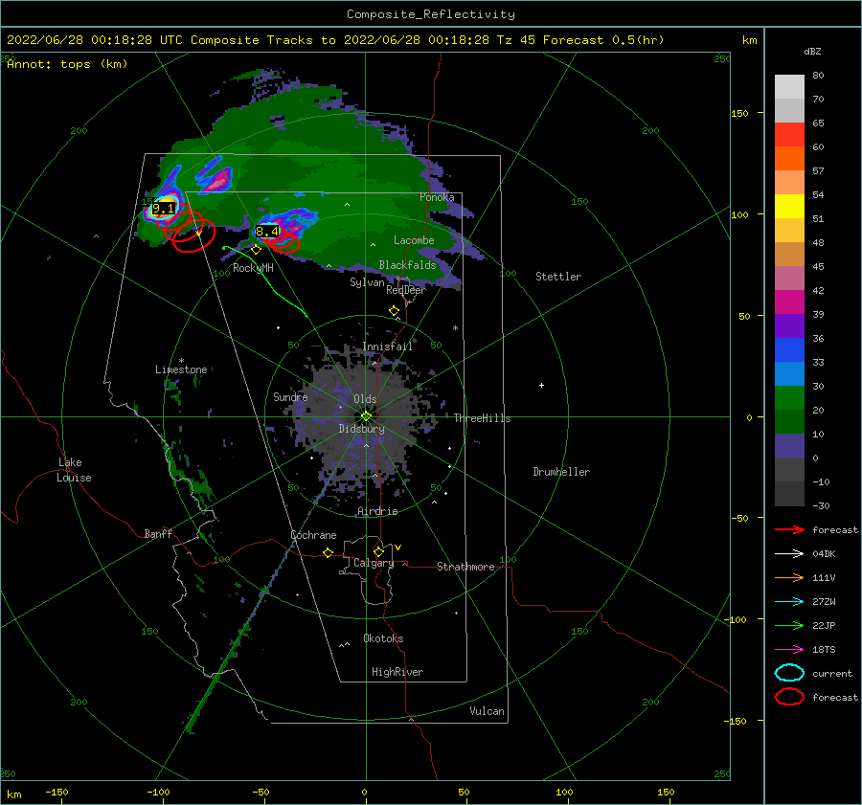Click the Sylvan label
The height and width of the screenshot is (805, 862).
coord(367,282)
